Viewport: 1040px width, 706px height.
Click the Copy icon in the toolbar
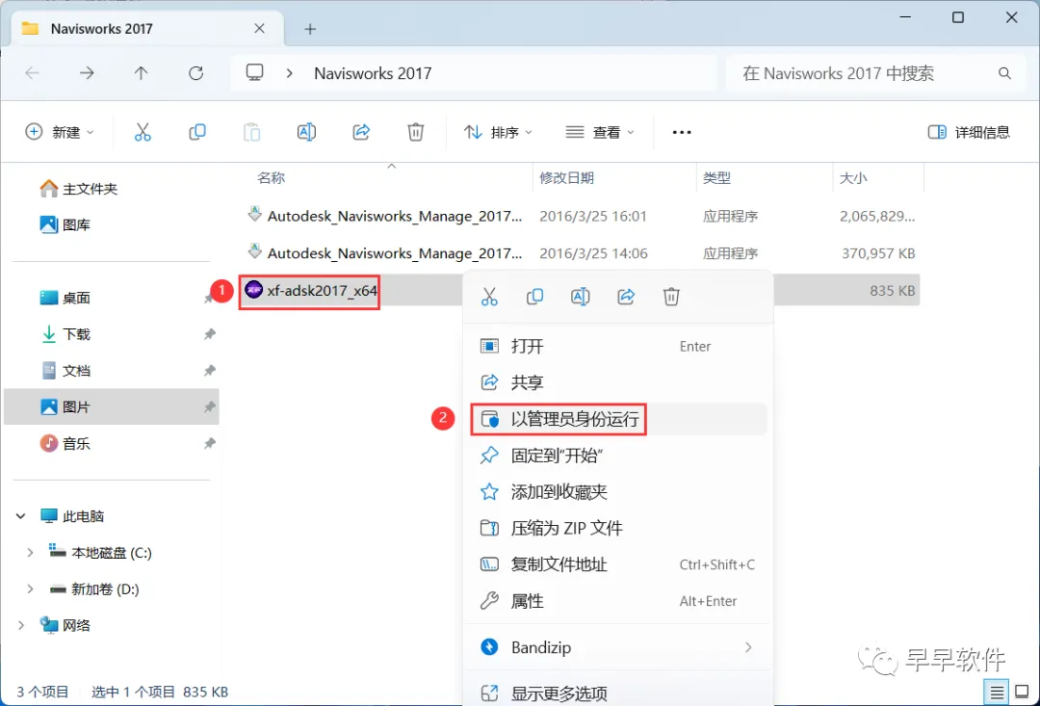(197, 132)
